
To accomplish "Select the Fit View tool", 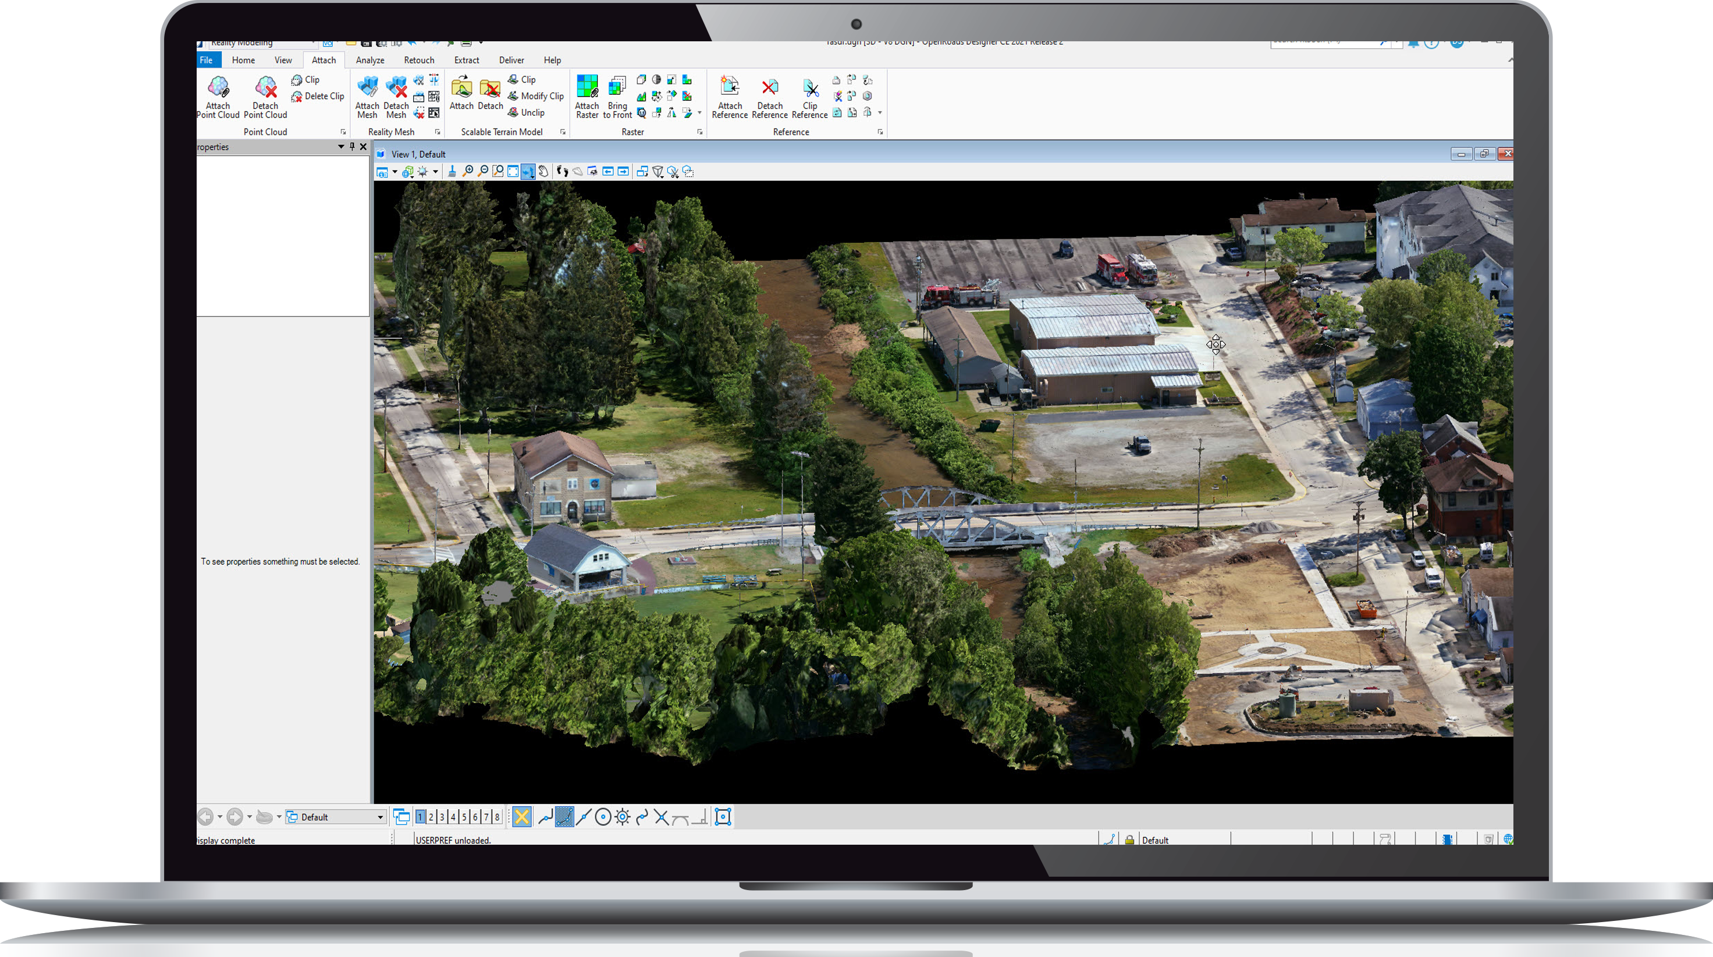I will click(x=513, y=172).
